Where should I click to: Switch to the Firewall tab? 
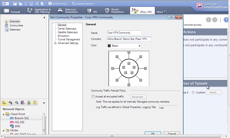[x=12, y=11]
